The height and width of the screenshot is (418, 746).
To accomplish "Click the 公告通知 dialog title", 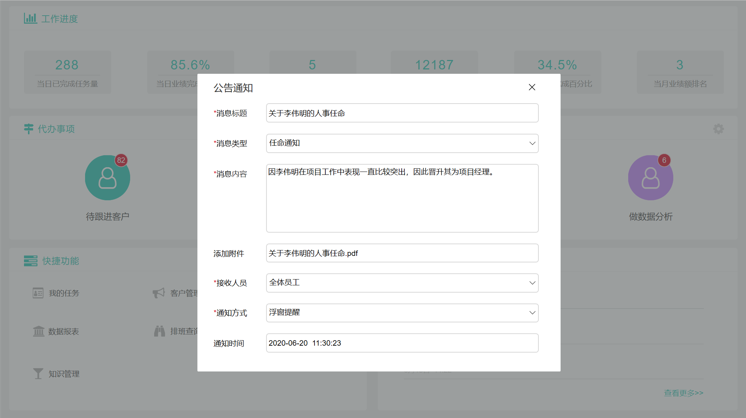I will pyautogui.click(x=233, y=88).
